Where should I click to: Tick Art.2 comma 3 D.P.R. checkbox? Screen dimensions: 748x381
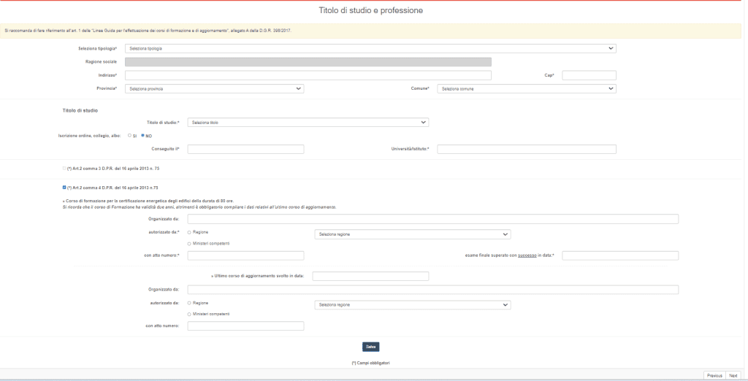click(x=64, y=169)
